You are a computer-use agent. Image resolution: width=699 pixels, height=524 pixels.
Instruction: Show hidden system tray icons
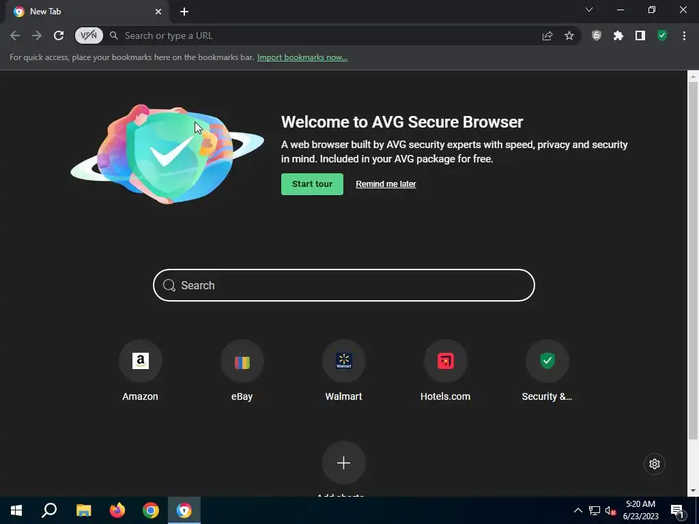click(x=577, y=510)
